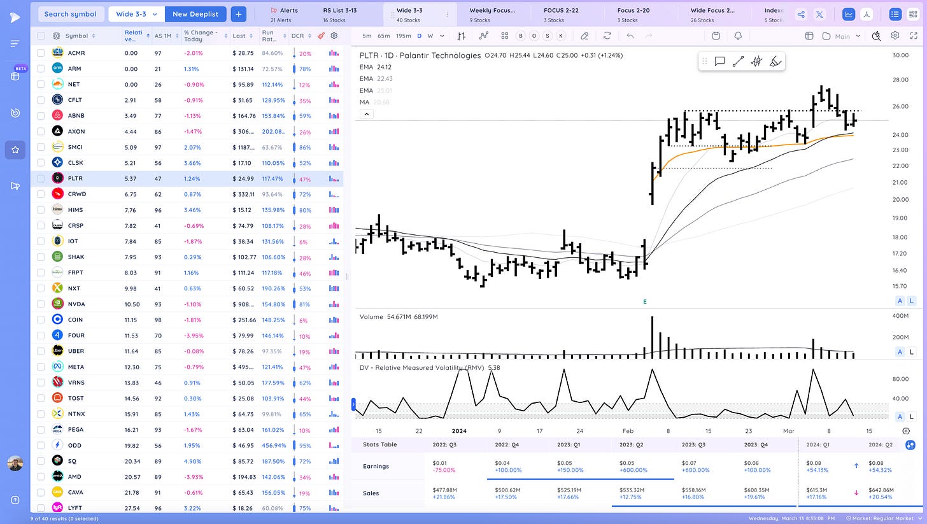This screenshot has height=524, width=927.
Task: Open the starred watchlists sidebar icon
Action: (15, 150)
